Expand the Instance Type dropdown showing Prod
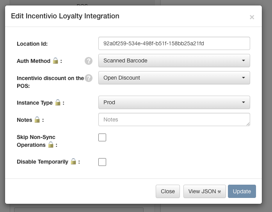Screen dimensions: 272x212 pos(174,102)
